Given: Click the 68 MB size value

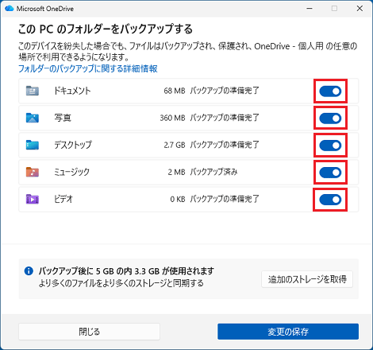Looking at the screenshot, I should [175, 91].
